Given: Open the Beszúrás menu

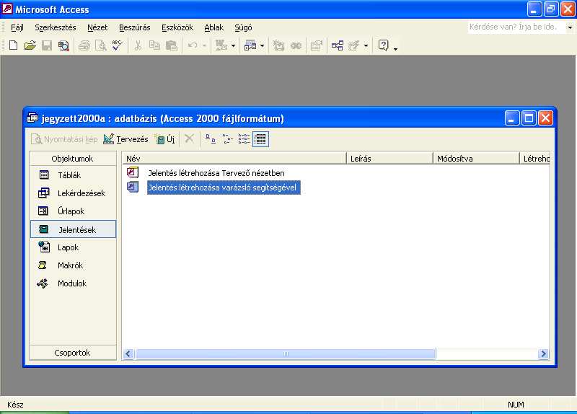Looking at the screenshot, I should pos(134,27).
